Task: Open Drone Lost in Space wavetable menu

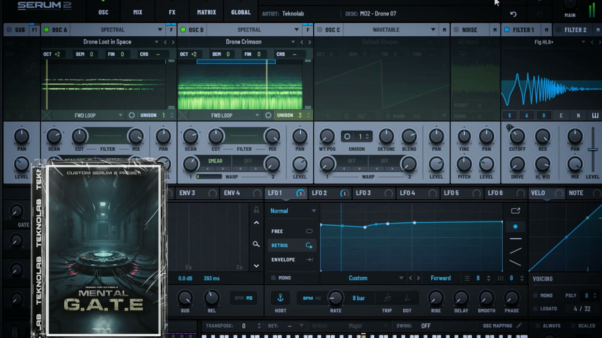Action: pyautogui.click(x=107, y=42)
